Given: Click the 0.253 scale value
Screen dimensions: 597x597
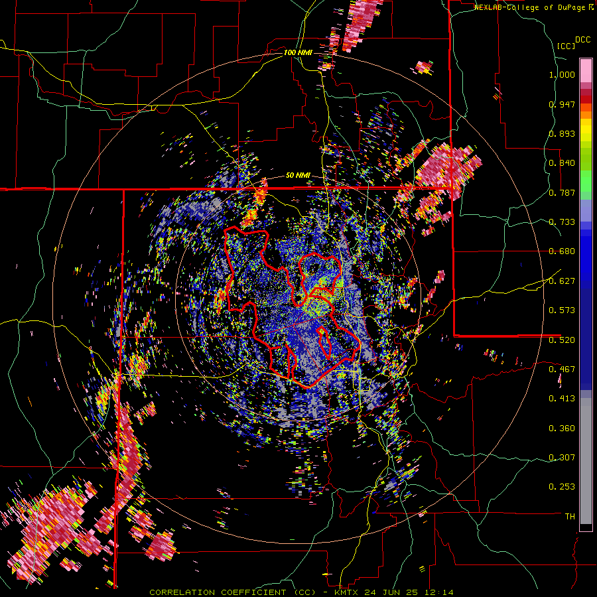Looking at the screenshot, I should coord(562,487).
